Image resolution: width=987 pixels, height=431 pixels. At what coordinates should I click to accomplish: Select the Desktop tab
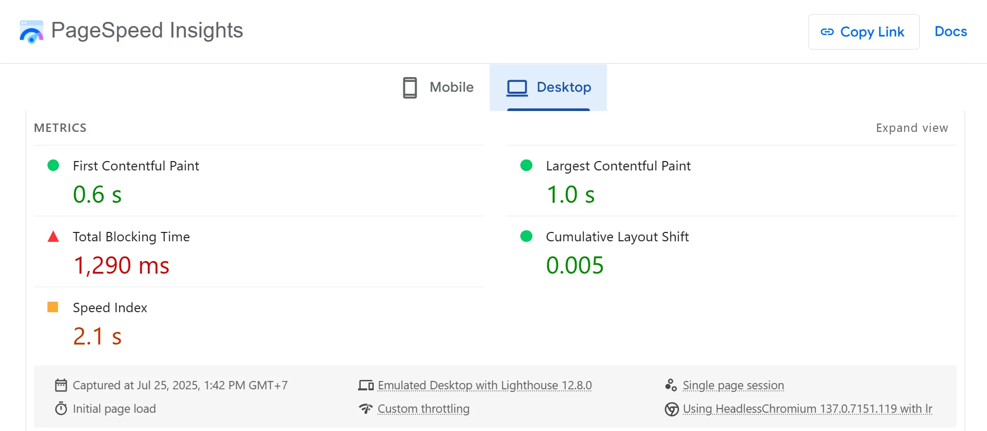548,88
